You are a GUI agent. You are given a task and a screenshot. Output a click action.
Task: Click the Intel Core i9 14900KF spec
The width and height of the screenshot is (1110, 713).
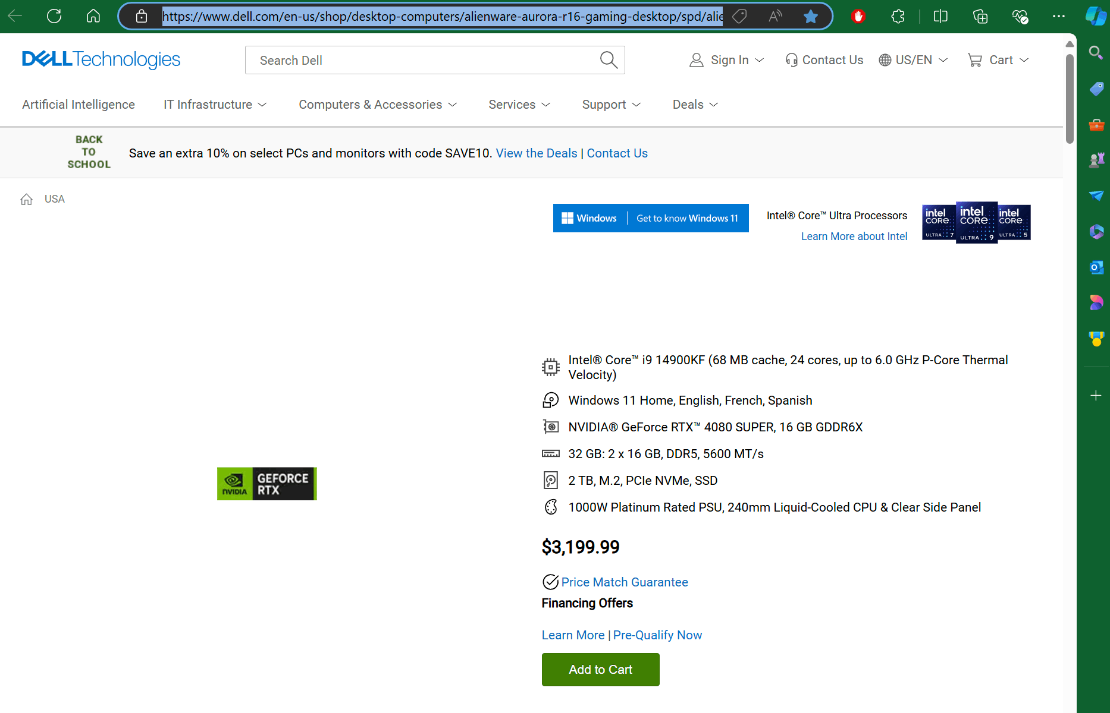click(788, 367)
